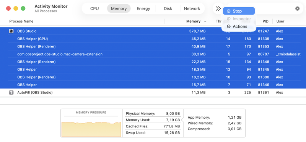Viewport: 306px width, 142px height.
Task: Click the Memory Pressure graph
Action: [91, 129]
